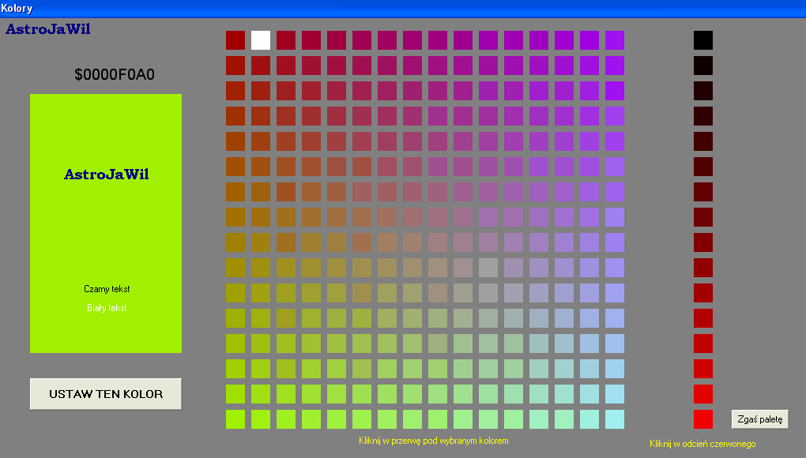Click the Czarny tekst sample label
Screen dimensions: 806x458
(107, 288)
